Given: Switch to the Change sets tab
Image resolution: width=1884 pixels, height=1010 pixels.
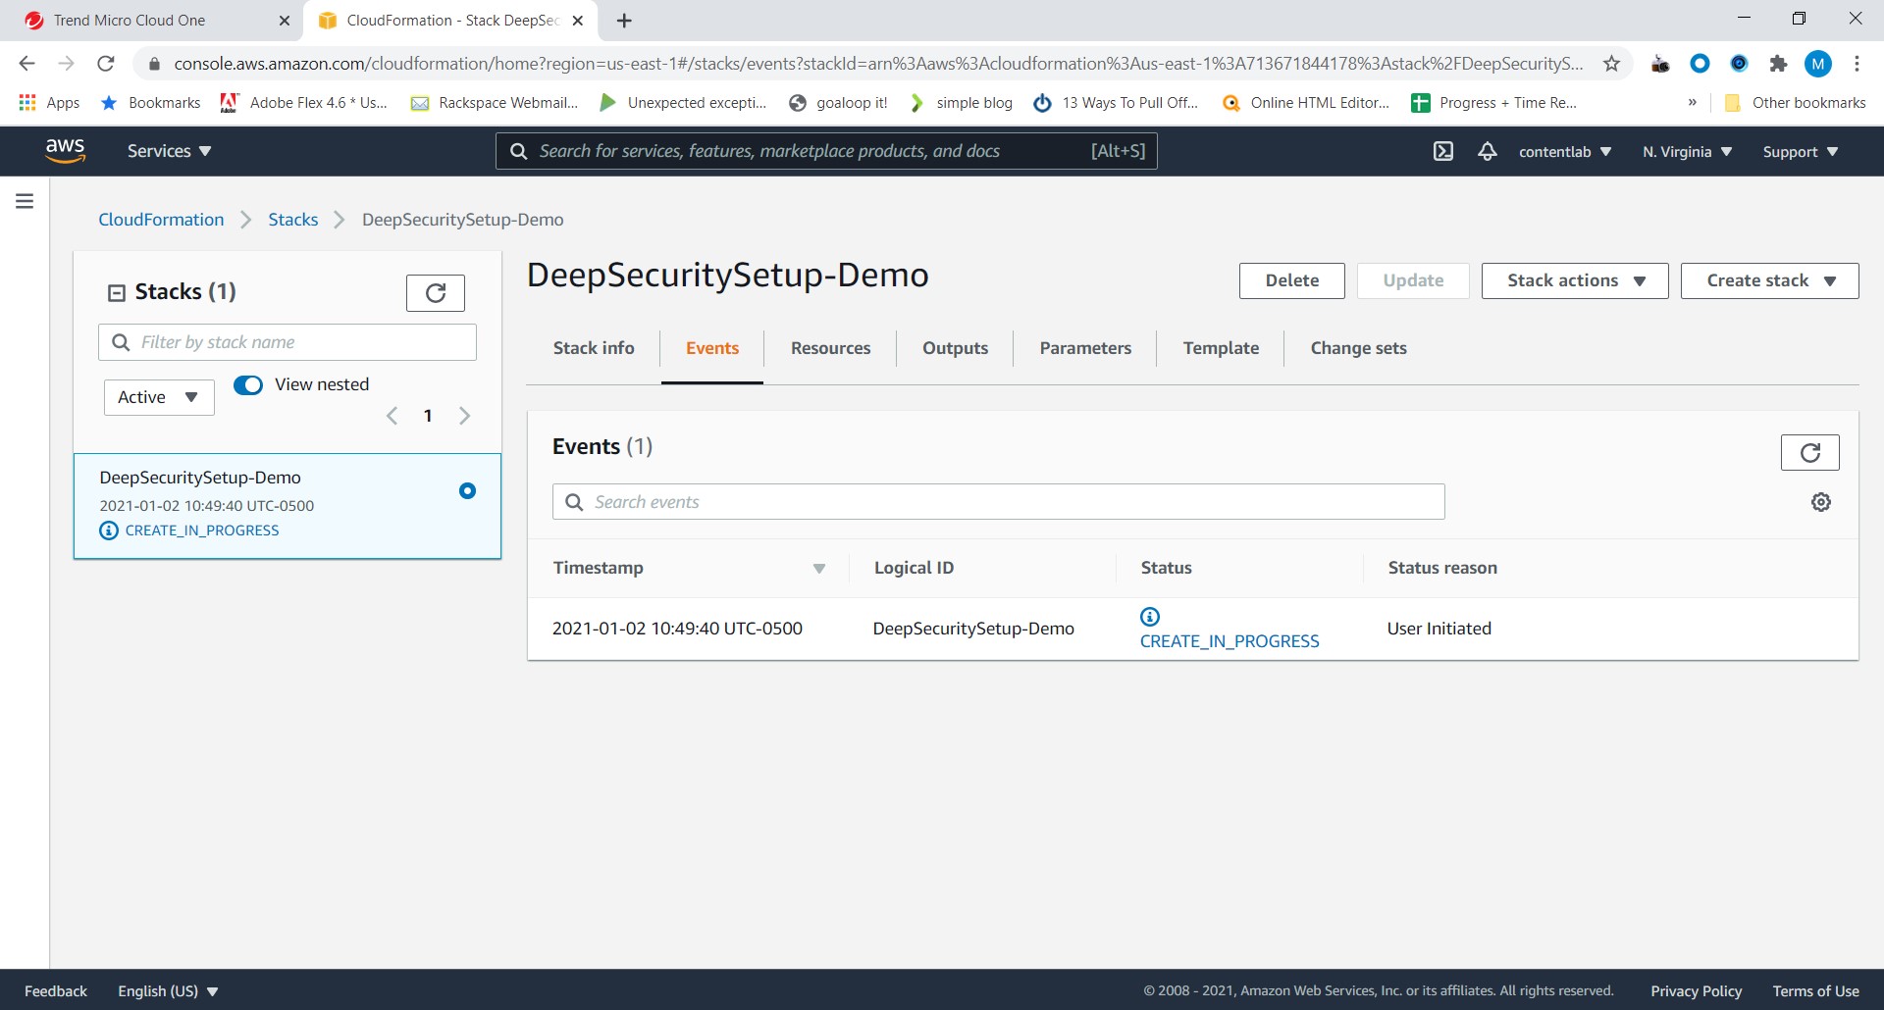Looking at the screenshot, I should click(1358, 348).
